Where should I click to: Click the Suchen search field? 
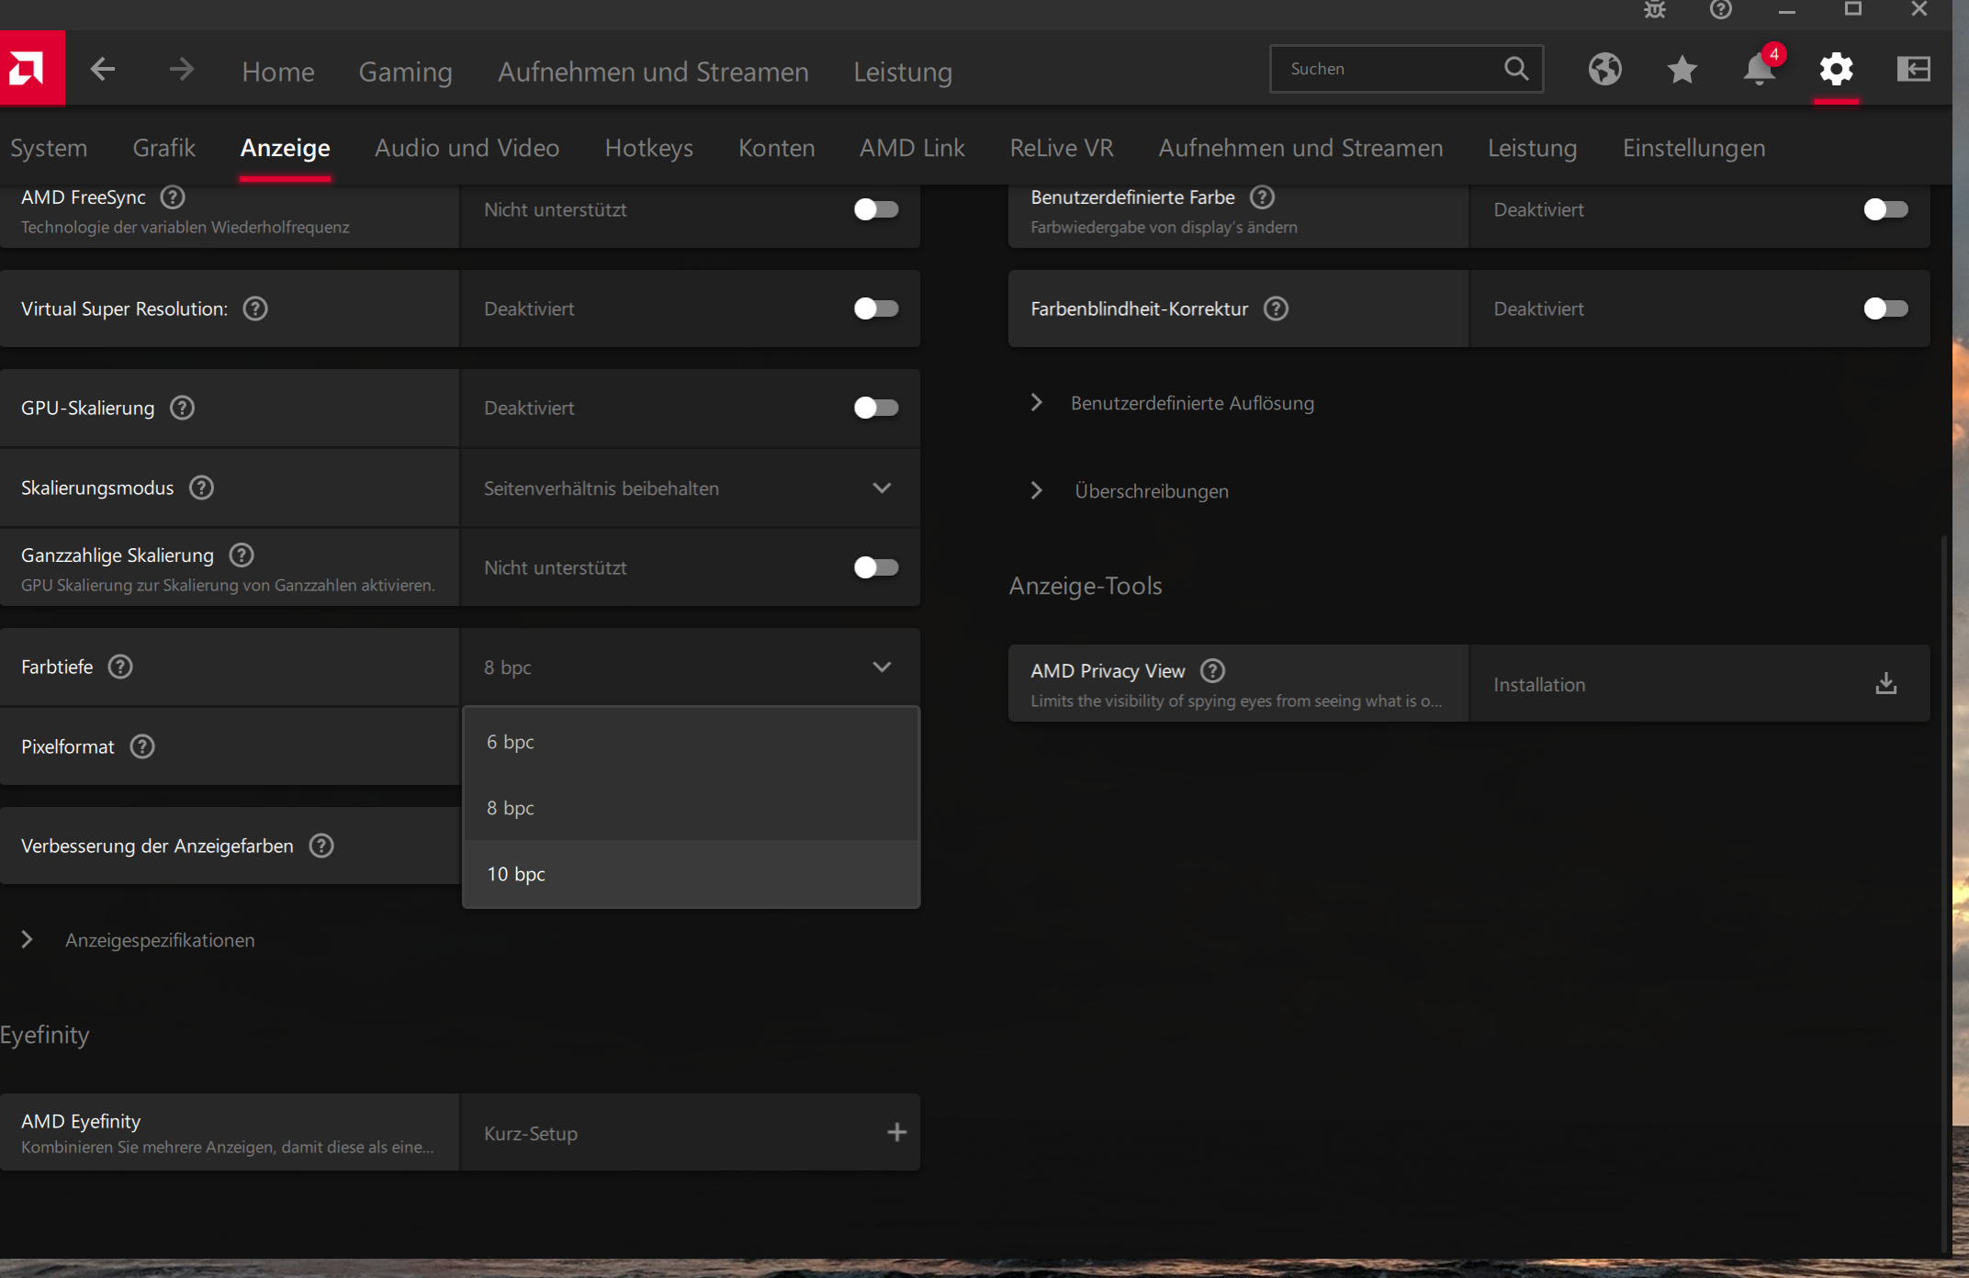pyautogui.click(x=1387, y=69)
